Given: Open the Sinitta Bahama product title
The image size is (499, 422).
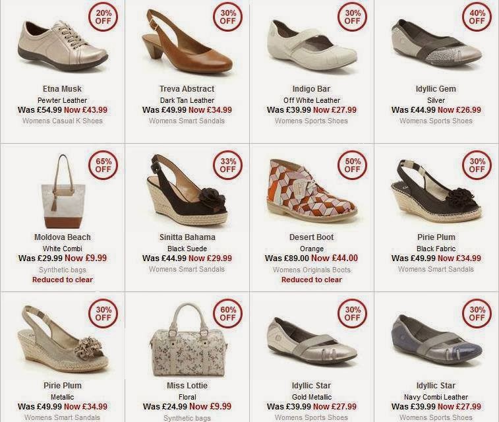Looking at the screenshot, I should 187,237.
